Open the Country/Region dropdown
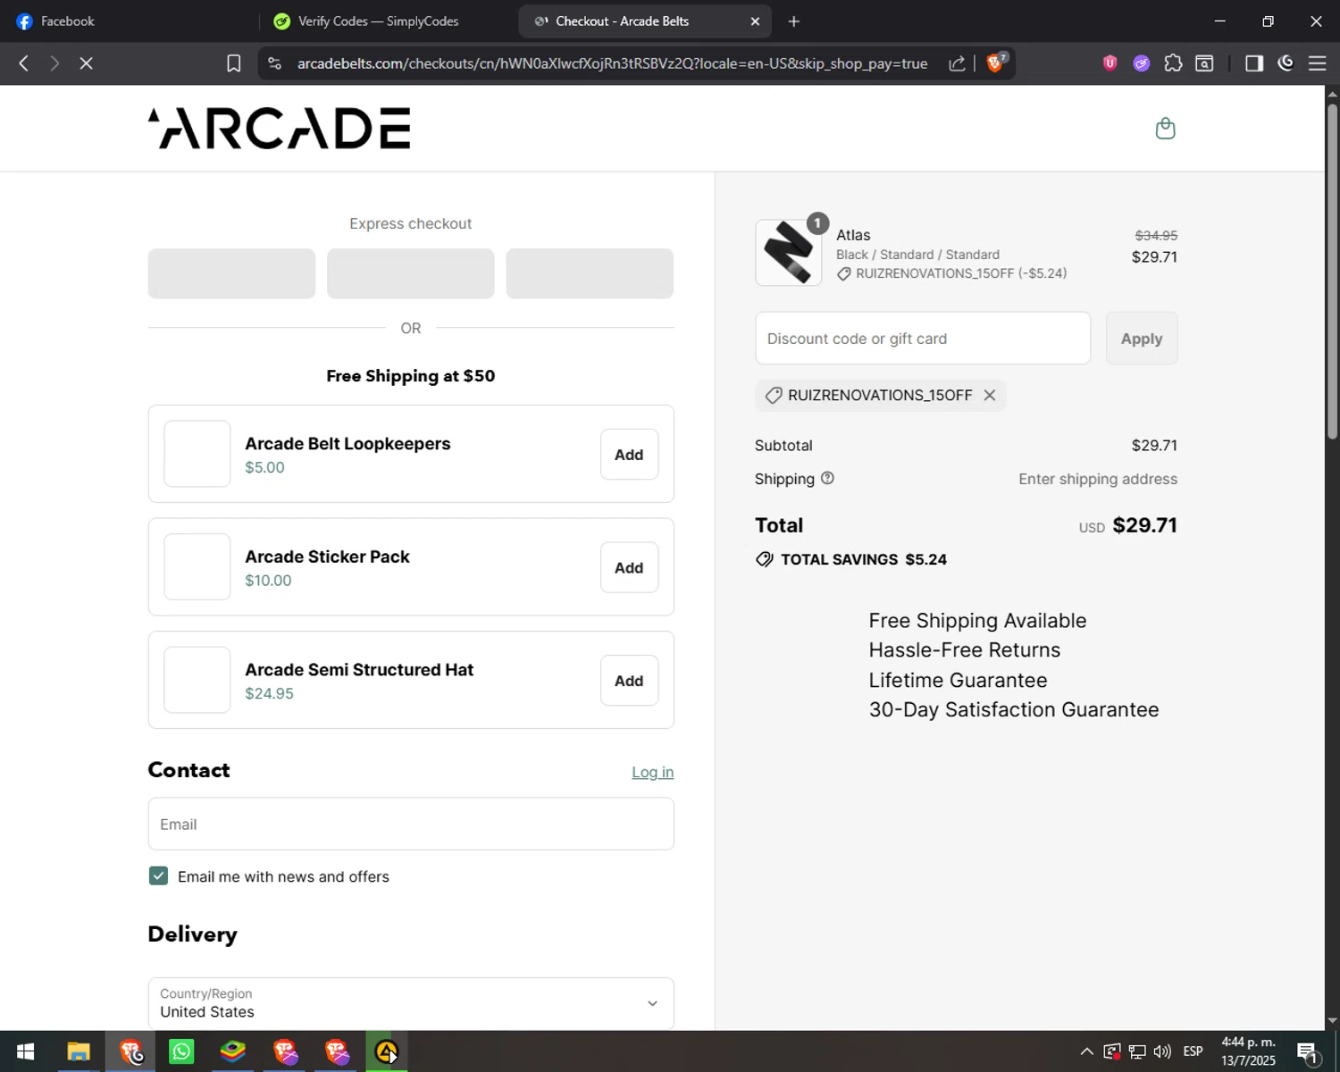The height and width of the screenshot is (1072, 1340). [x=411, y=1003]
